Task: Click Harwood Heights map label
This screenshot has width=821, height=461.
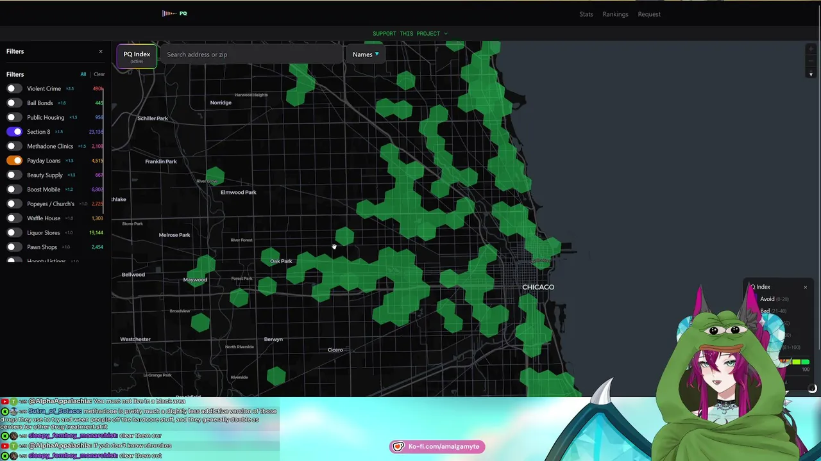Action: 251,95
